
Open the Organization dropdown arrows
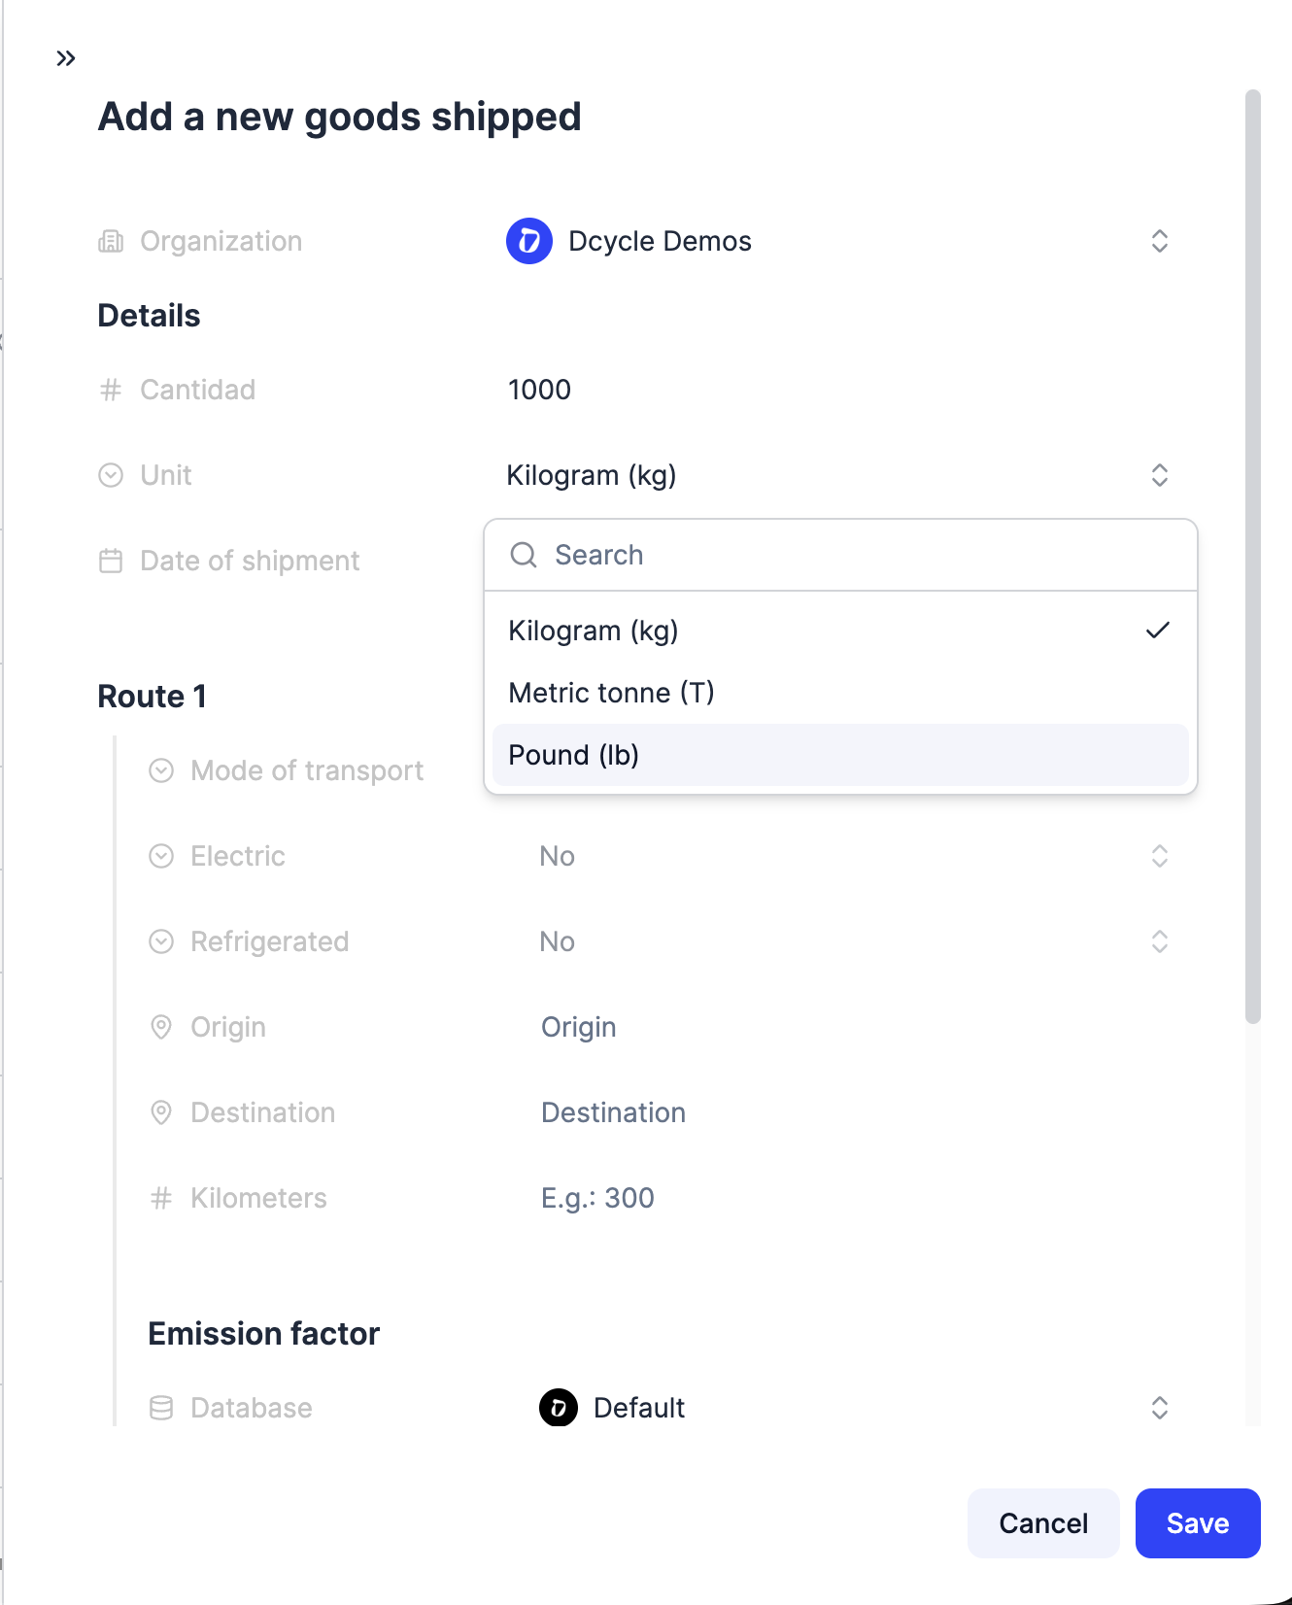[1160, 241]
